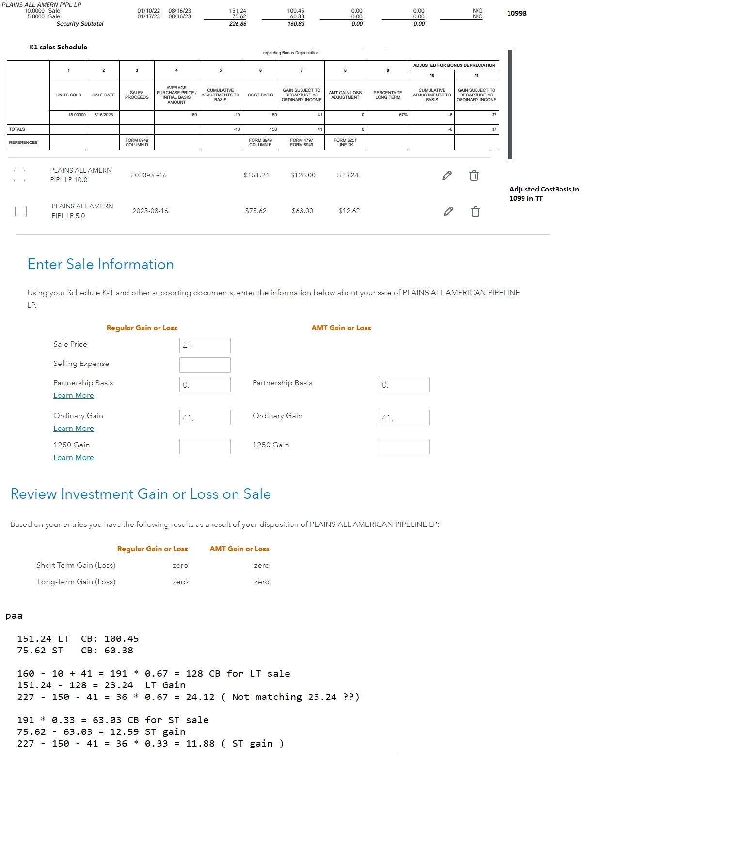Click the AMT 1250 Gain field

coord(404,446)
